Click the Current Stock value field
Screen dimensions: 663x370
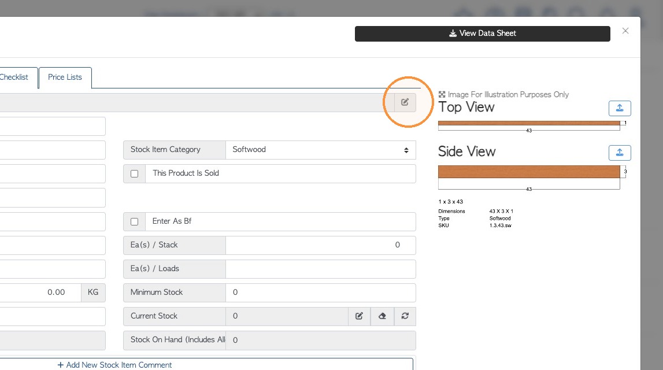[x=287, y=316]
